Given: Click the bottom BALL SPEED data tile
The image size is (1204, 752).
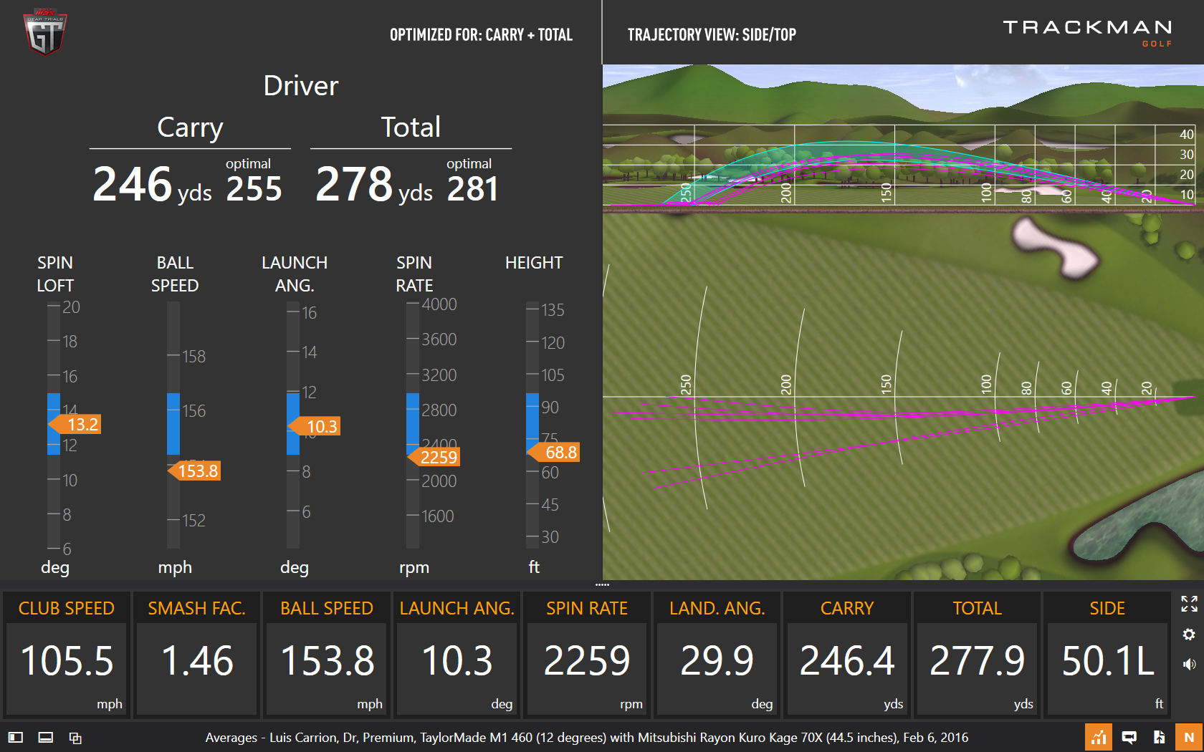Looking at the screenshot, I should pyautogui.click(x=327, y=654).
